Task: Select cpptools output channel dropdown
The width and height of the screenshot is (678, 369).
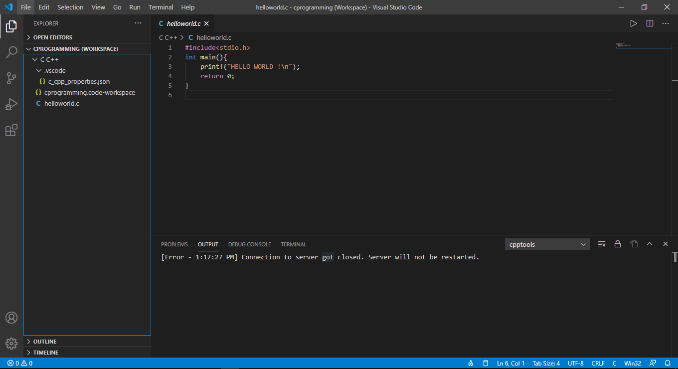Action: (547, 244)
